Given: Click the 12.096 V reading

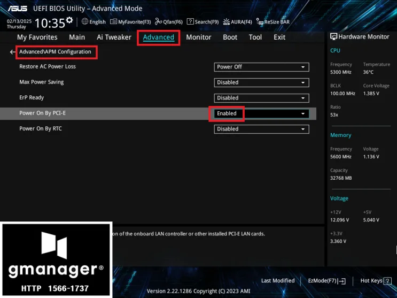Looking at the screenshot, I should [x=339, y=220].
